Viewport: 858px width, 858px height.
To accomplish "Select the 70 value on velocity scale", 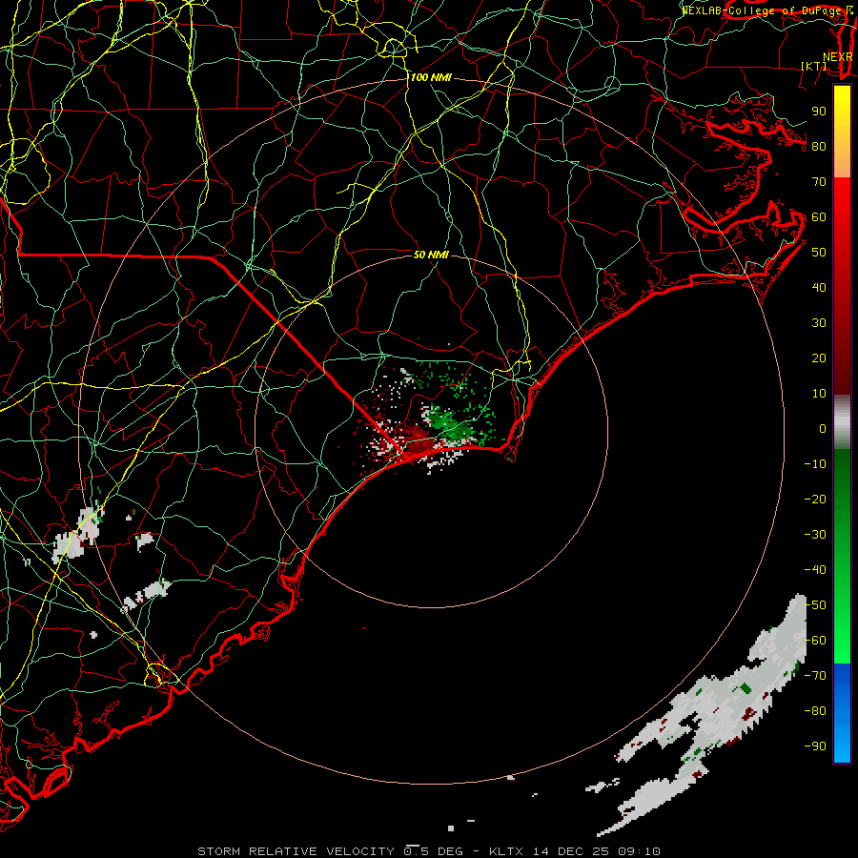I will tap(819, 182).
